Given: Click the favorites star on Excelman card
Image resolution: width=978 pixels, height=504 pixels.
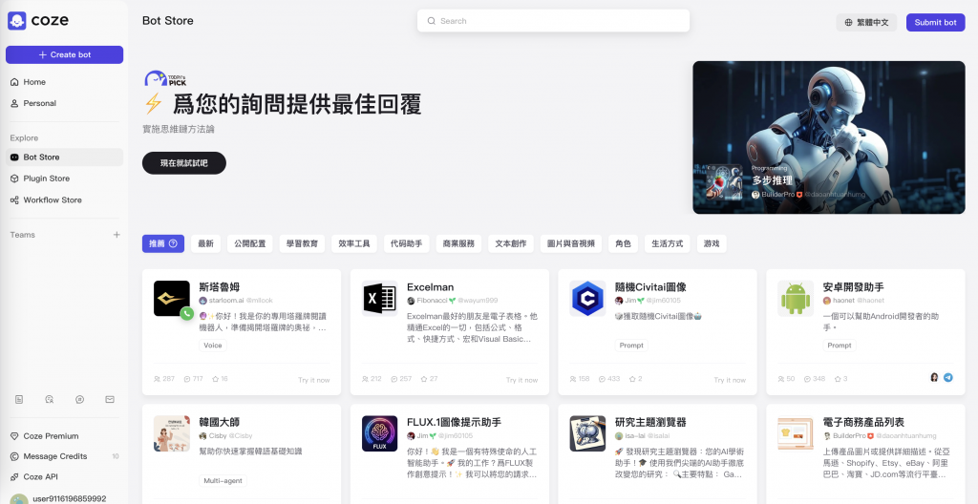Looking at the screenshot, I should pos(423,379).
